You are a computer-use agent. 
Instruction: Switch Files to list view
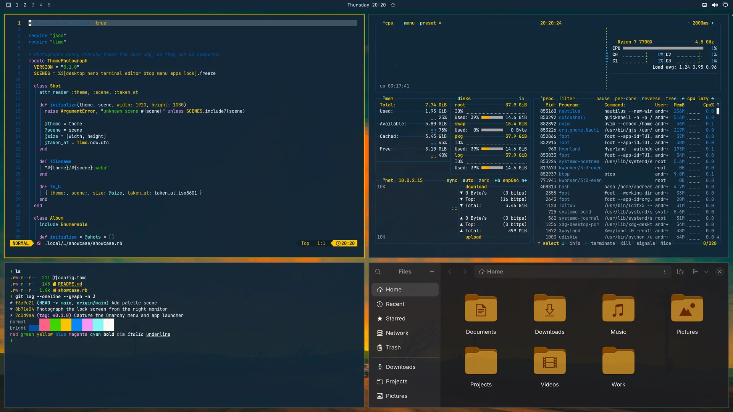696,272
